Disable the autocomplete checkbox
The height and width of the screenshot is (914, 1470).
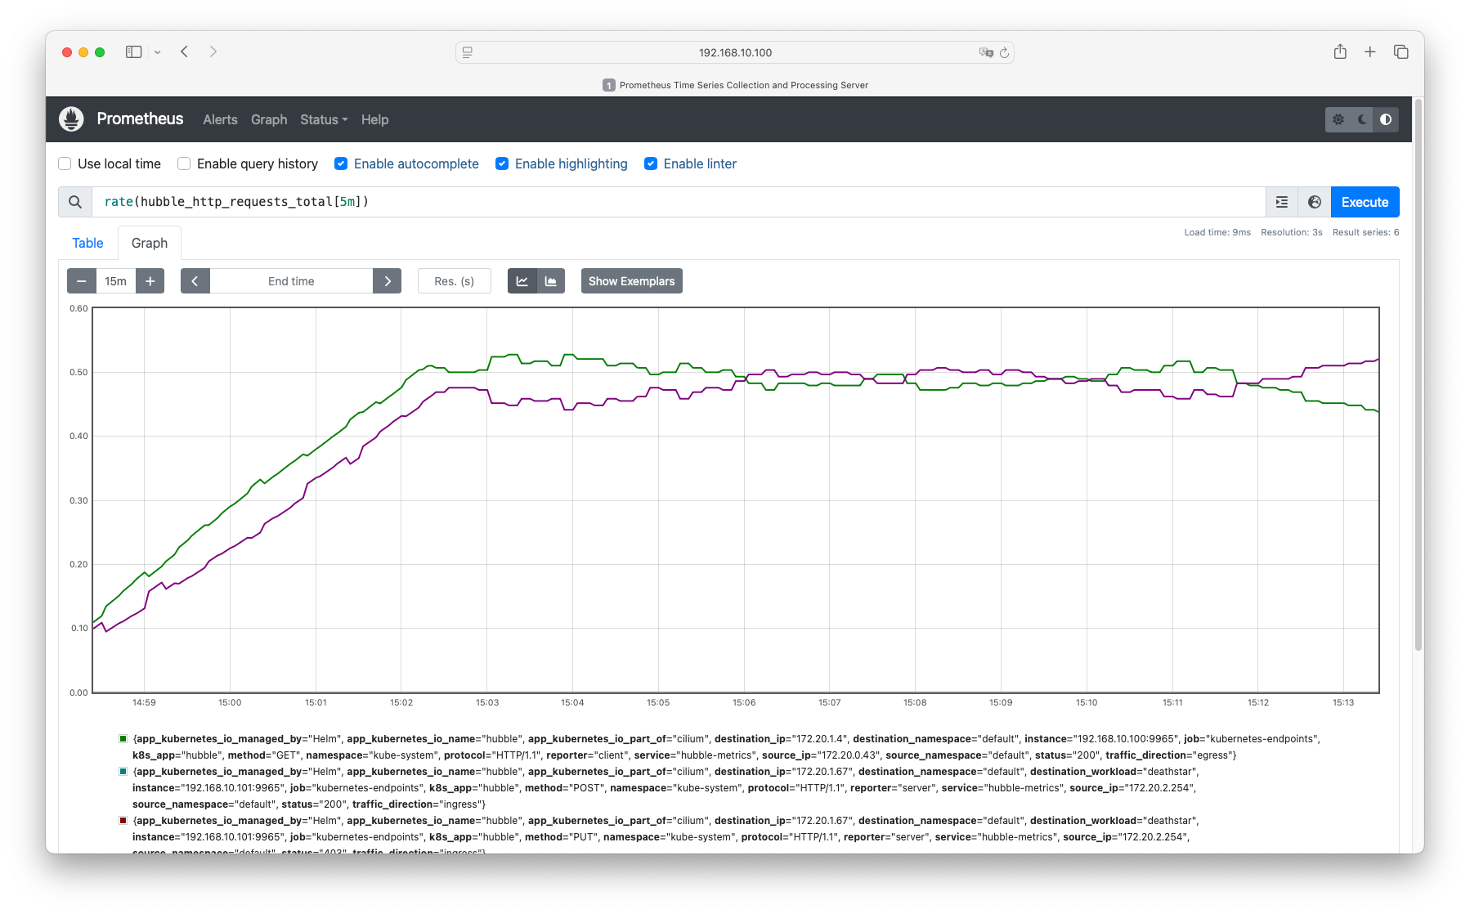click(341, 164)
